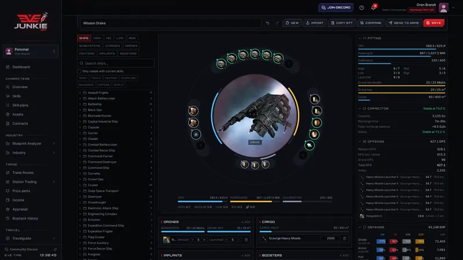Click the CPU usage bar under the ship
This screenshot has width=463, height=260.
click(203, 202)
